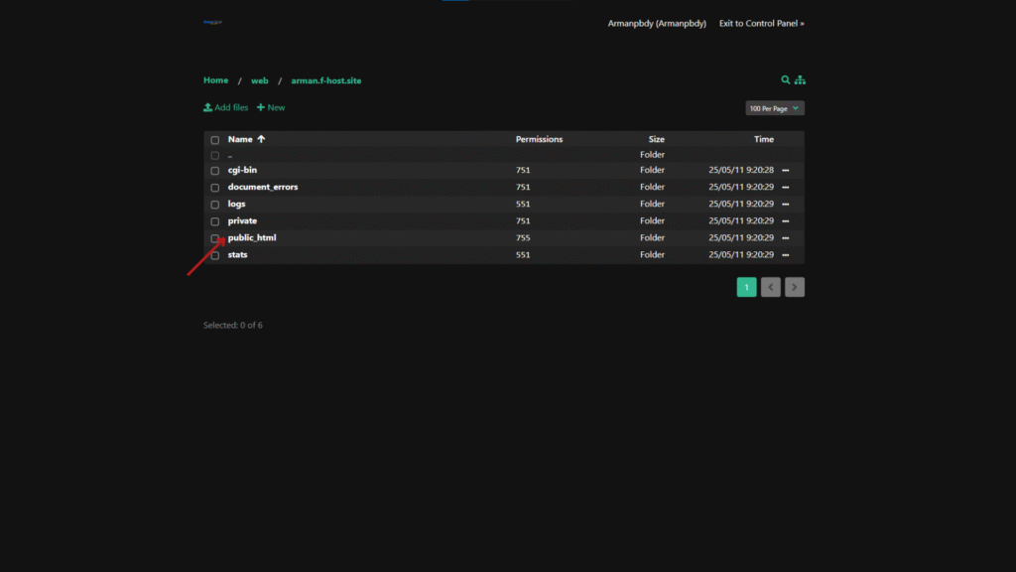Click Exit to Control Panel link
This screenshot has width=1016, height=572.
761,23
